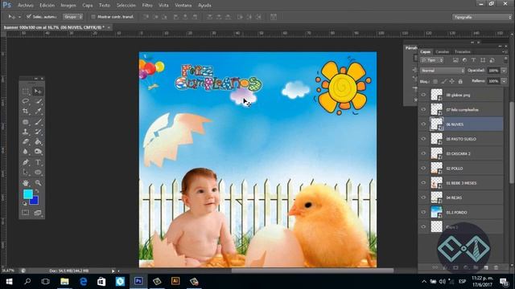Open the Tipografía workspace dropdown

coord(481,17)
